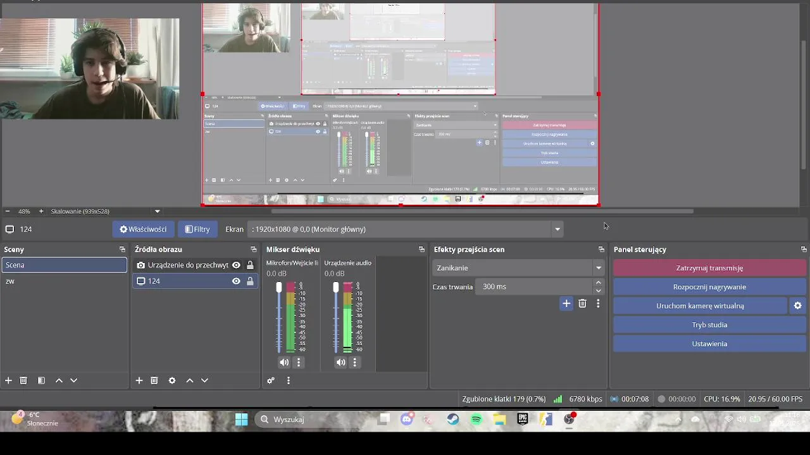Mute the Urządzenie audio channel

pyautogui.click(x=340, y=362)
